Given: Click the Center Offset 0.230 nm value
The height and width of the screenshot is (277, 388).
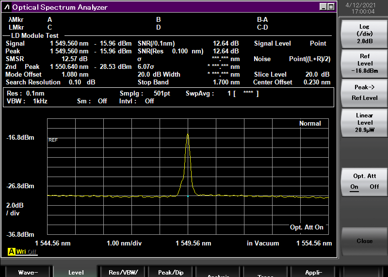Looking at the screenshot, I should point(317,82).
